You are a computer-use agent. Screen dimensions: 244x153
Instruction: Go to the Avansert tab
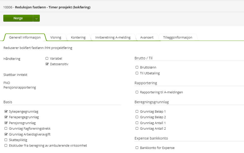point(147,37)
